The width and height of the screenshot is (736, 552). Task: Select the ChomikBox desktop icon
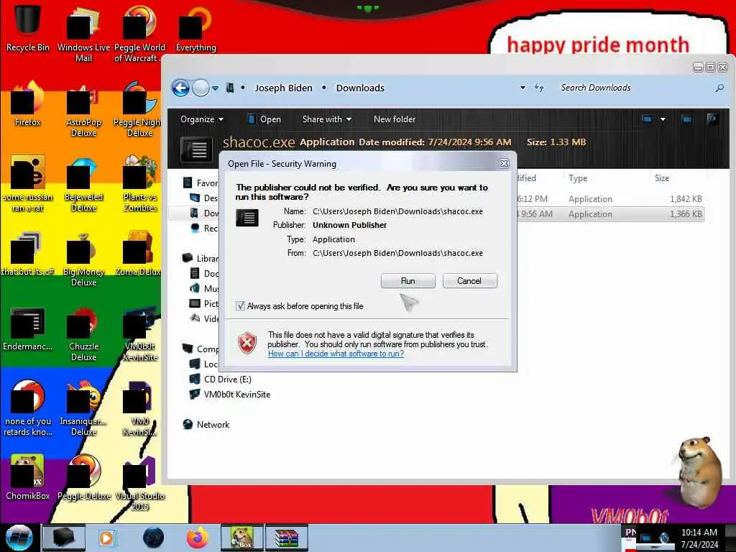[28, 477]
